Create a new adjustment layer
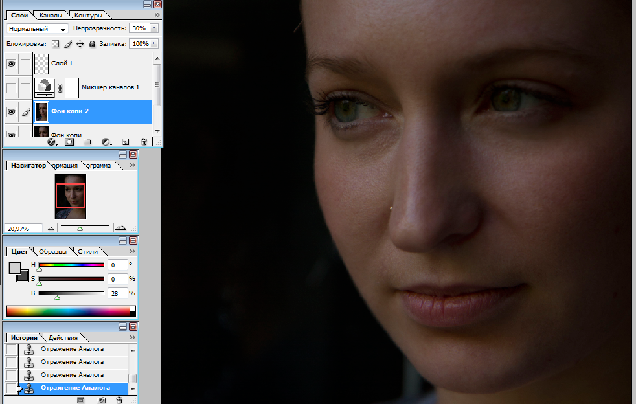This screenshot has width=636, height=404. [106, 142]
